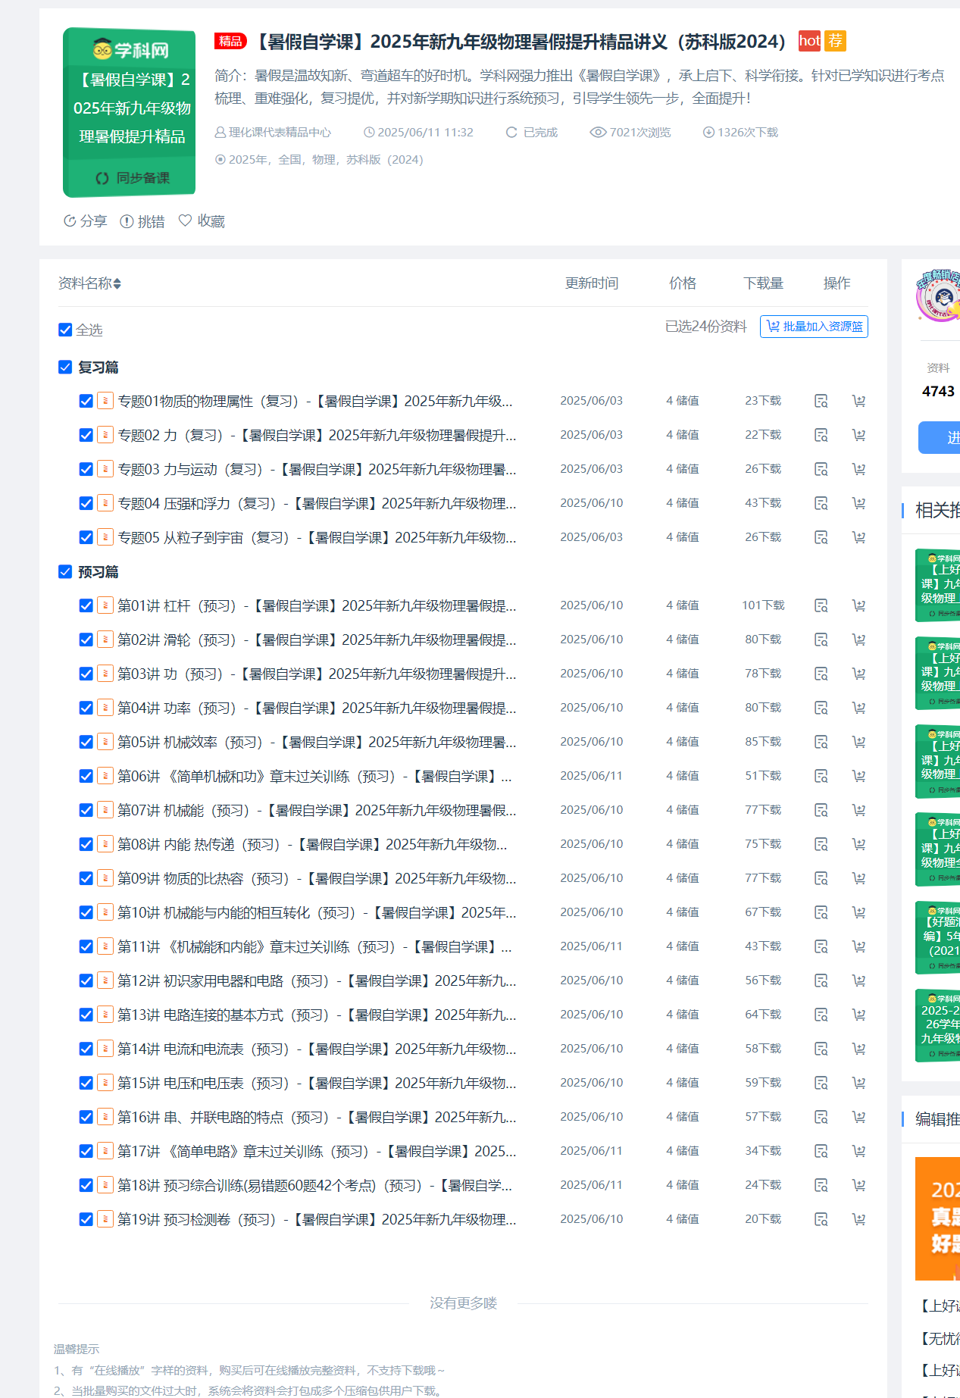Viewport: 960px width, 1398px height.
Task: Click 已选24份资料 status text
Action: click(x=706, y=327)
